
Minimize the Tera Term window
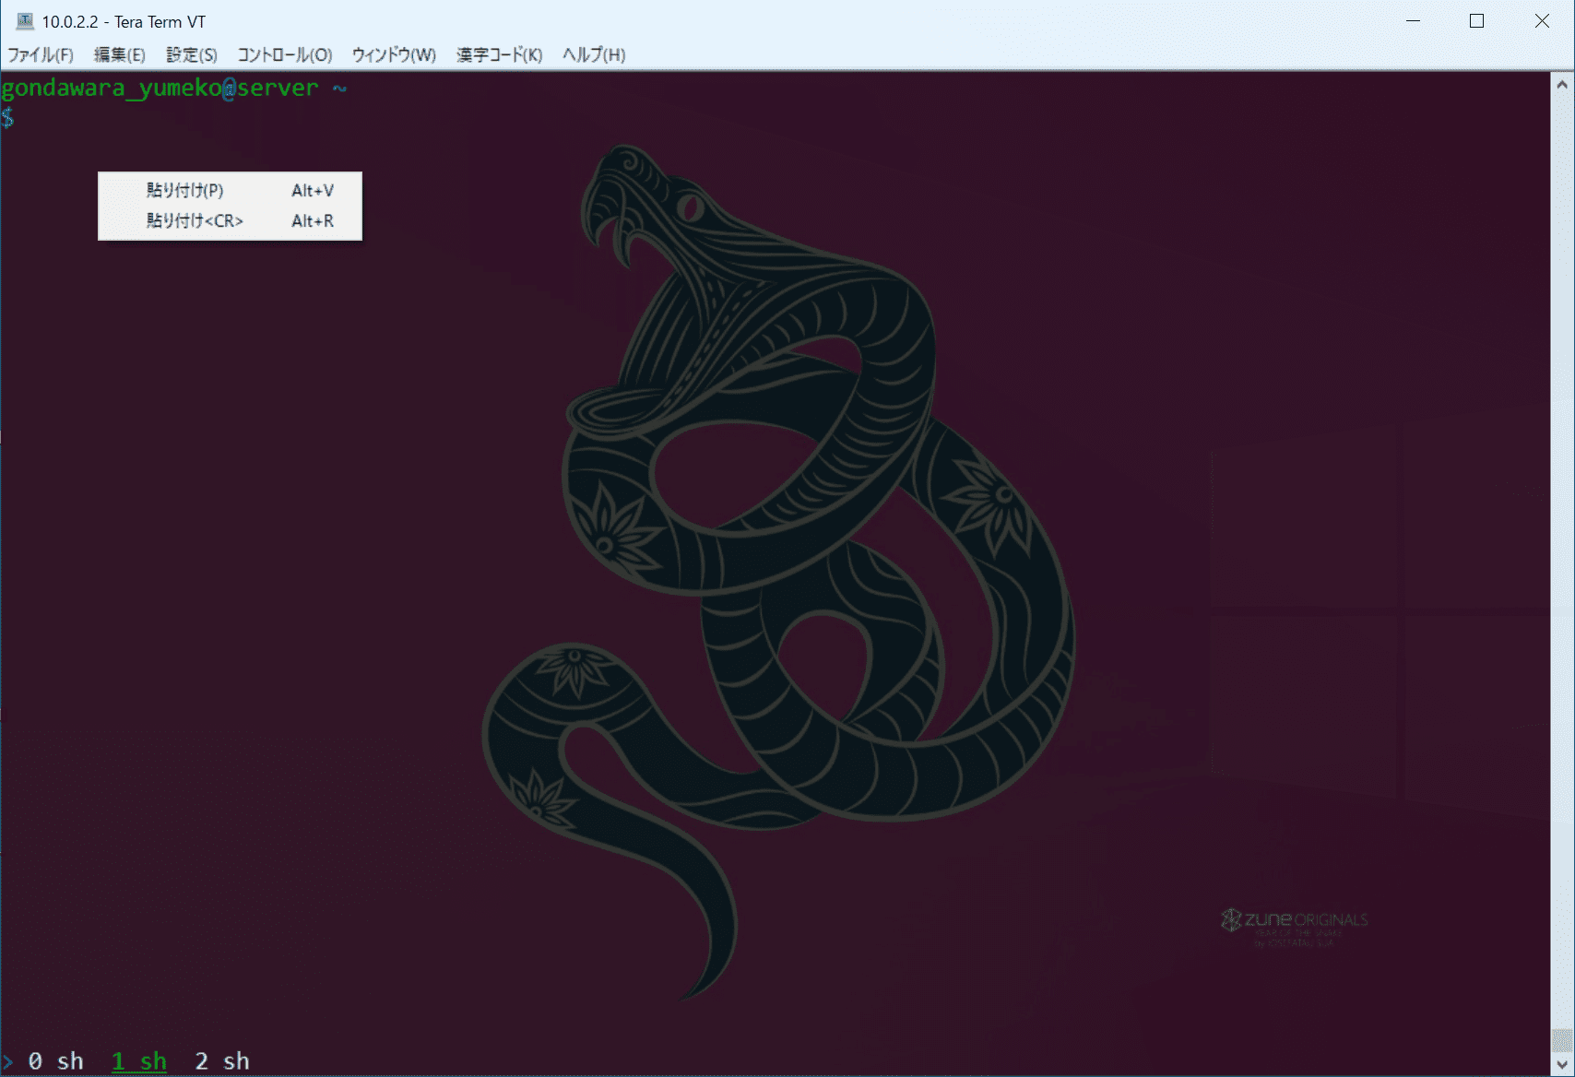[1413, 21]
